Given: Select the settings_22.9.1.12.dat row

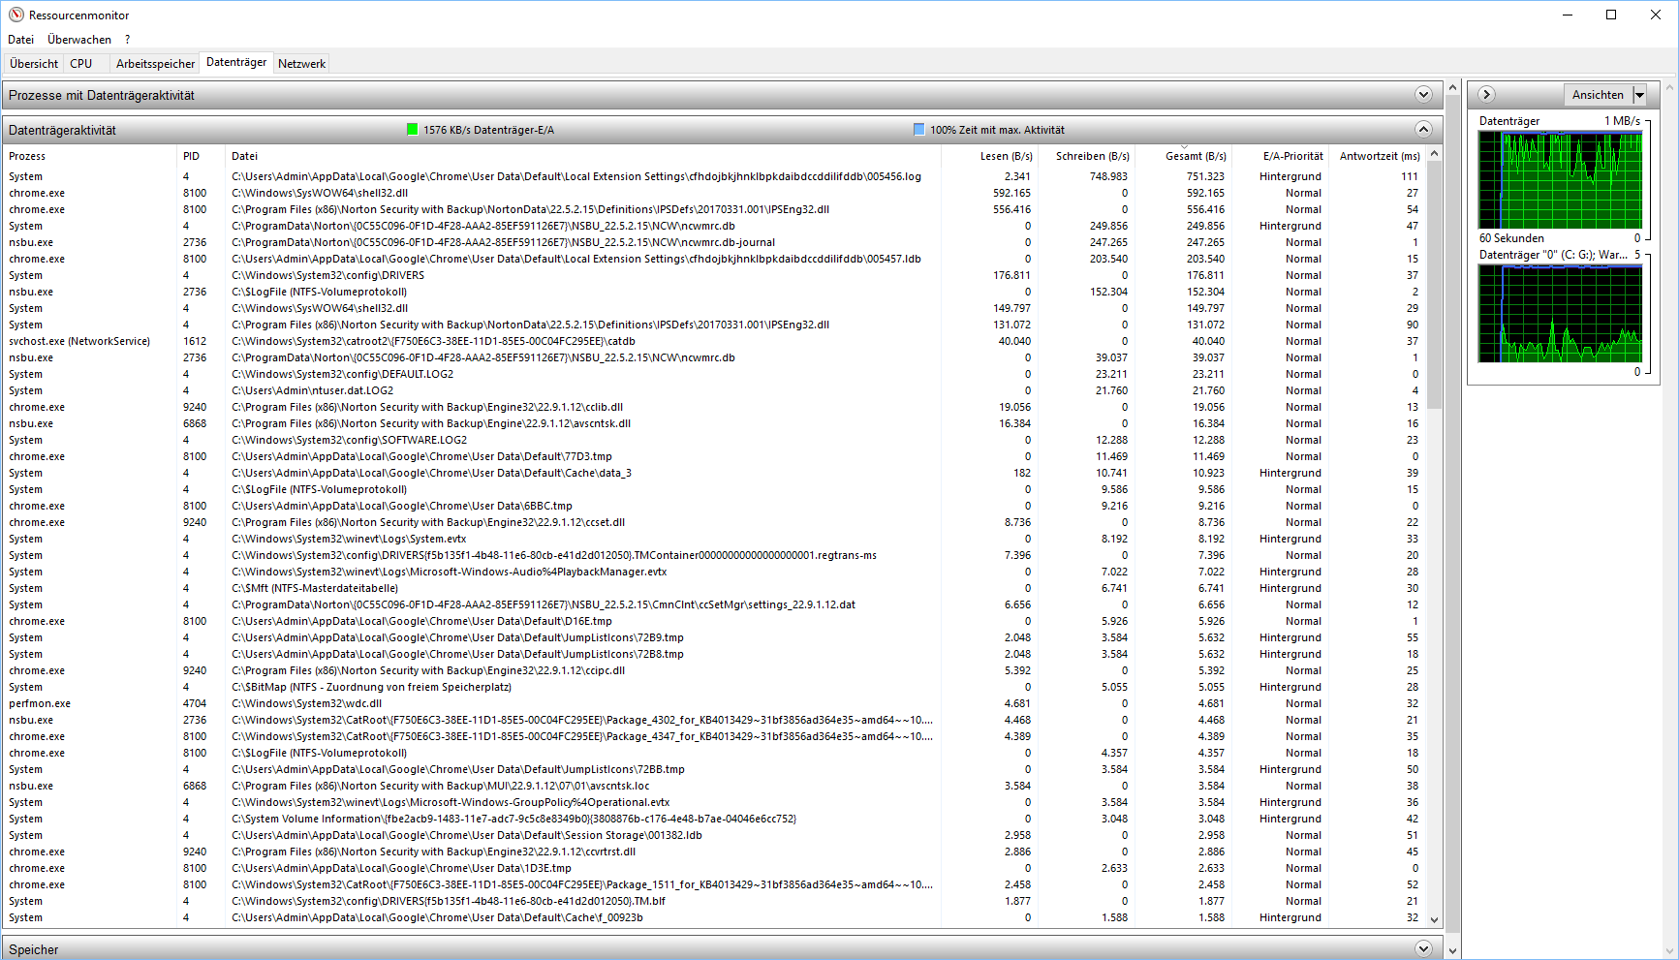Looking at the screenshot, I should 715,604.
